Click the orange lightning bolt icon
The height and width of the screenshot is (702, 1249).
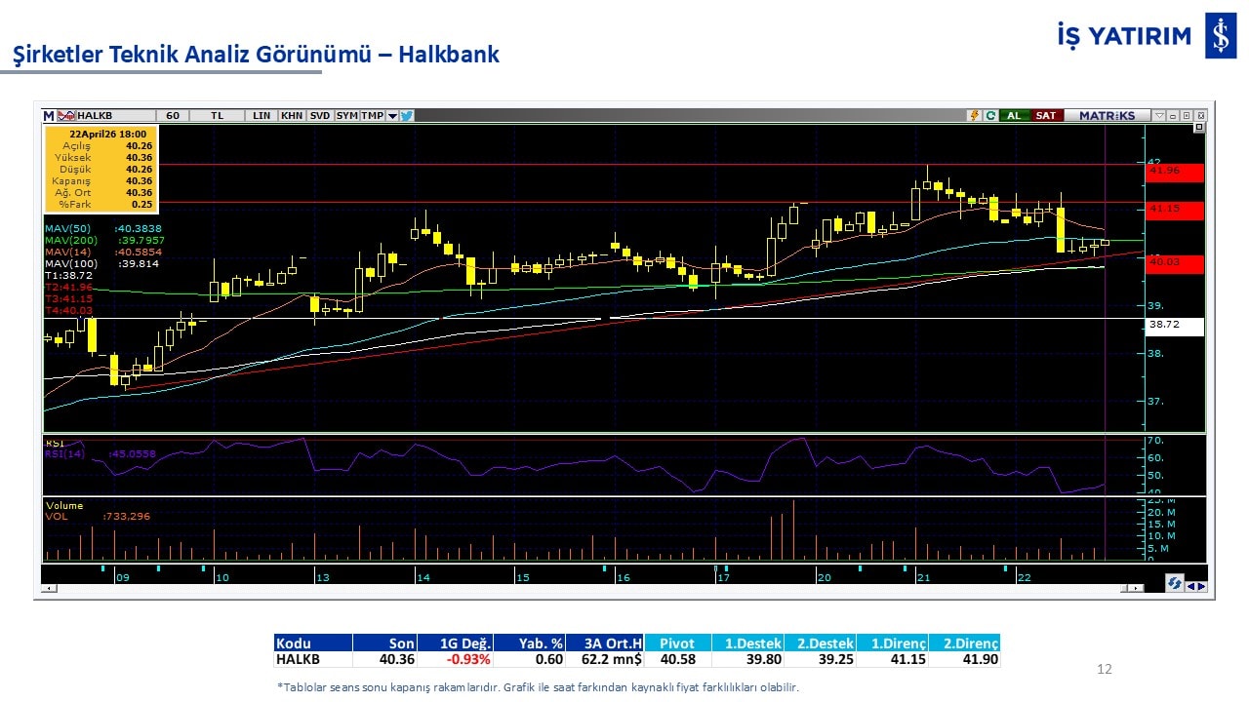(x=974, y=115)
